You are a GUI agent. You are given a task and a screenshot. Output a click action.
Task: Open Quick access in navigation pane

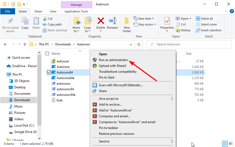pos(21,58)
